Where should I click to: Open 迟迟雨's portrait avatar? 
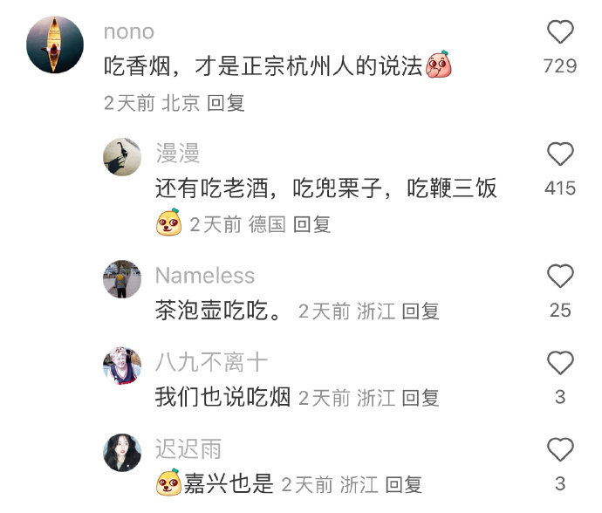(122, 452)
